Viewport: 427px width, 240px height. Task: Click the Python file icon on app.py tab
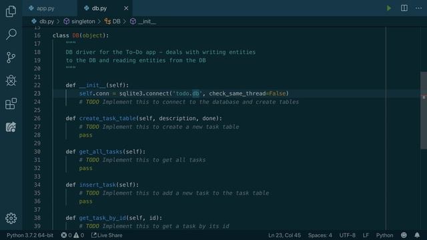pyautogui.click(x=31, y=8)
